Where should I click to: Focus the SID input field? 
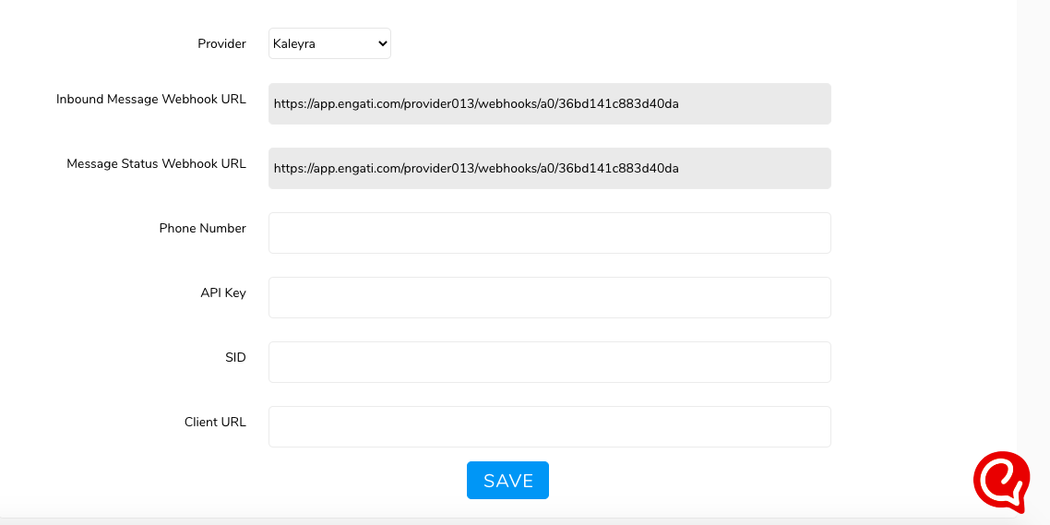point(550,363)
